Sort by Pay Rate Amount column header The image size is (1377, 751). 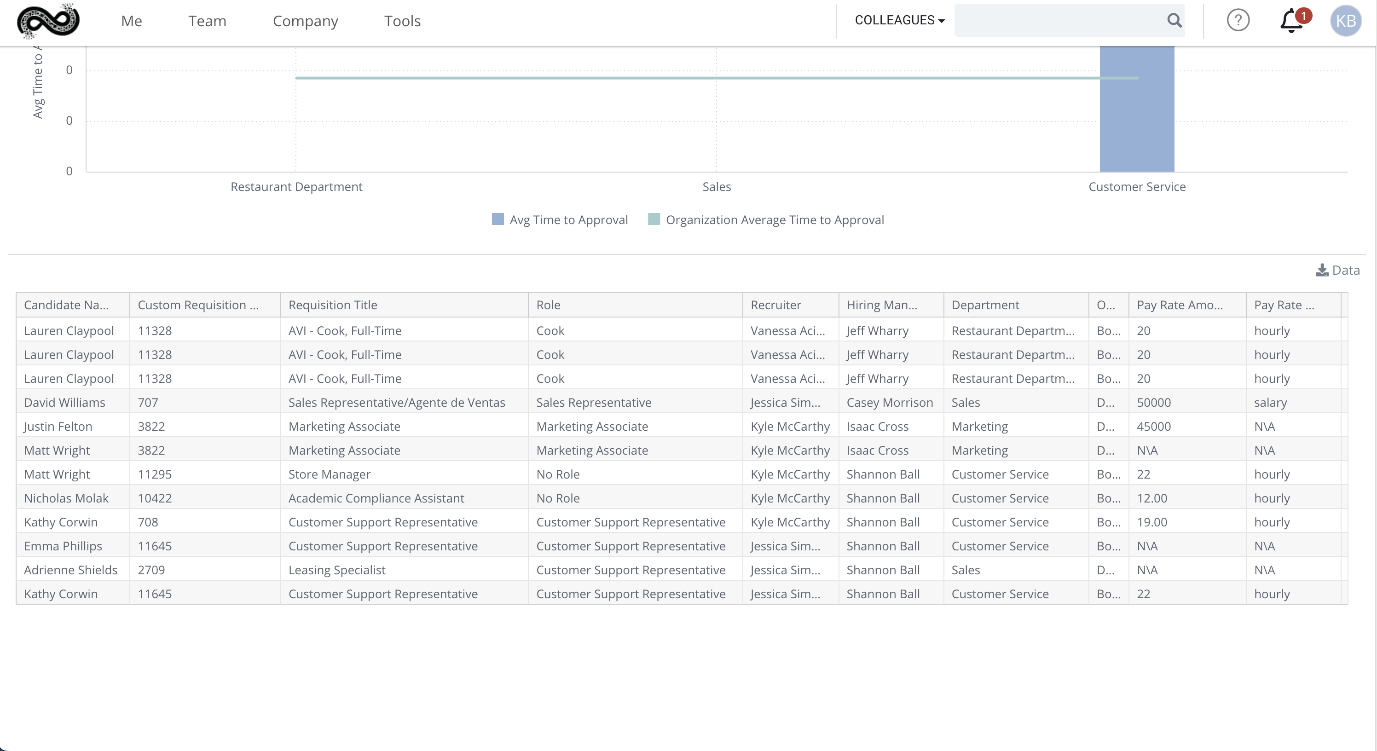pyautogui.click(x=1187, y=305)
